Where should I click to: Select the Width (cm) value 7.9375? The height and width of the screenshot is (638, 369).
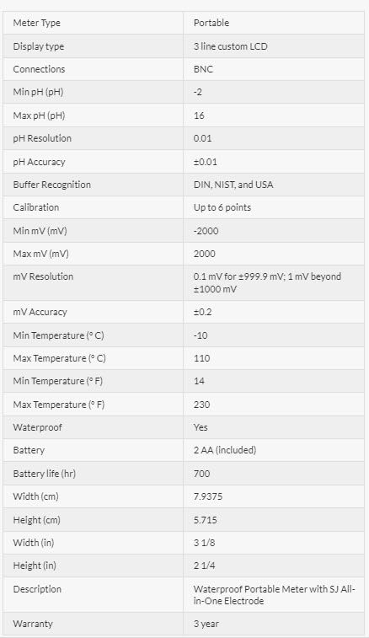pyautogui.click(x=208, y=496)
